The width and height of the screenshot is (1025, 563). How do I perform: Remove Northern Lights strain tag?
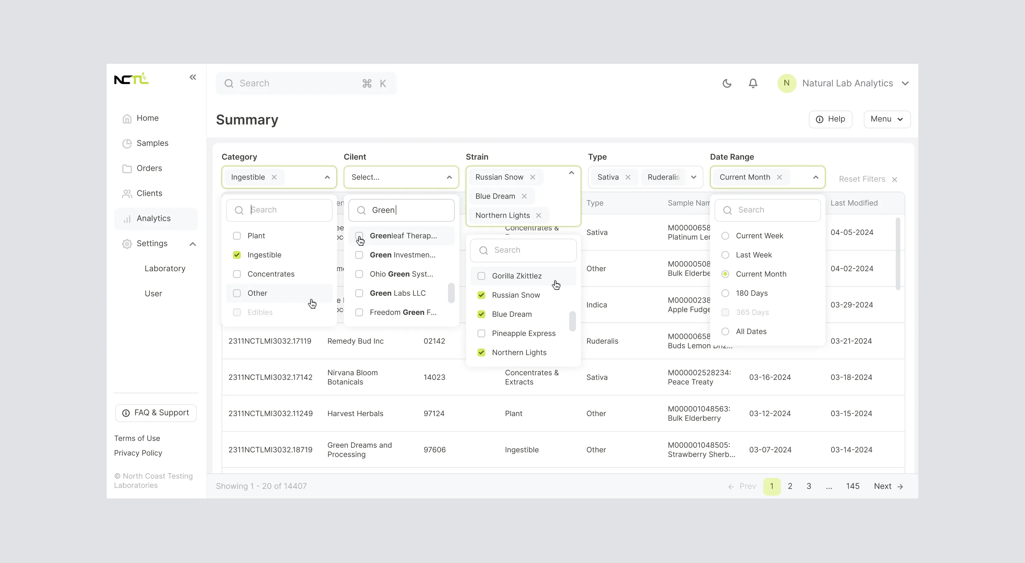pyautogui.click(x=538, y=215)
